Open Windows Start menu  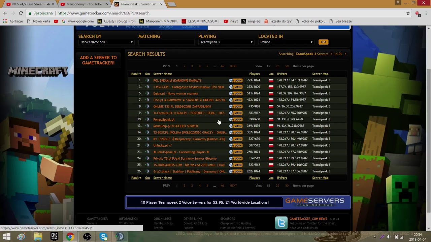point(6,237)
